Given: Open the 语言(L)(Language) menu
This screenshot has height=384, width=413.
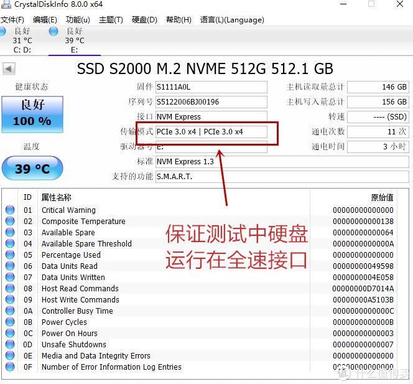Looking at the screenshot, I should coord(232,20).
